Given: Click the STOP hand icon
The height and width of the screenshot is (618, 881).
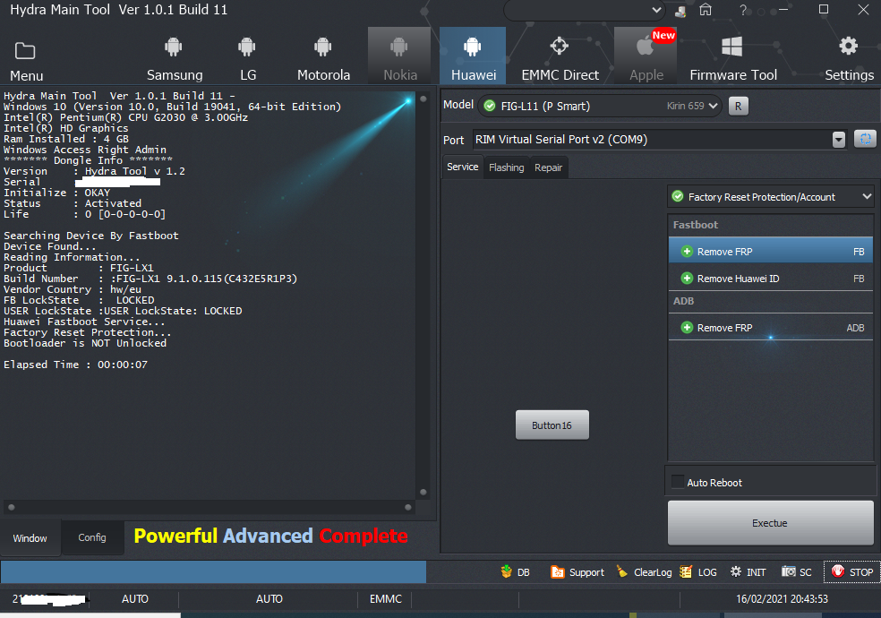Looking at the screenshot, I should pos(838,571).
